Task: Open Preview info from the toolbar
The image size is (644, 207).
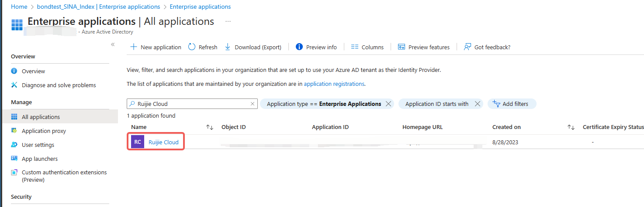Action: (316, 47)
